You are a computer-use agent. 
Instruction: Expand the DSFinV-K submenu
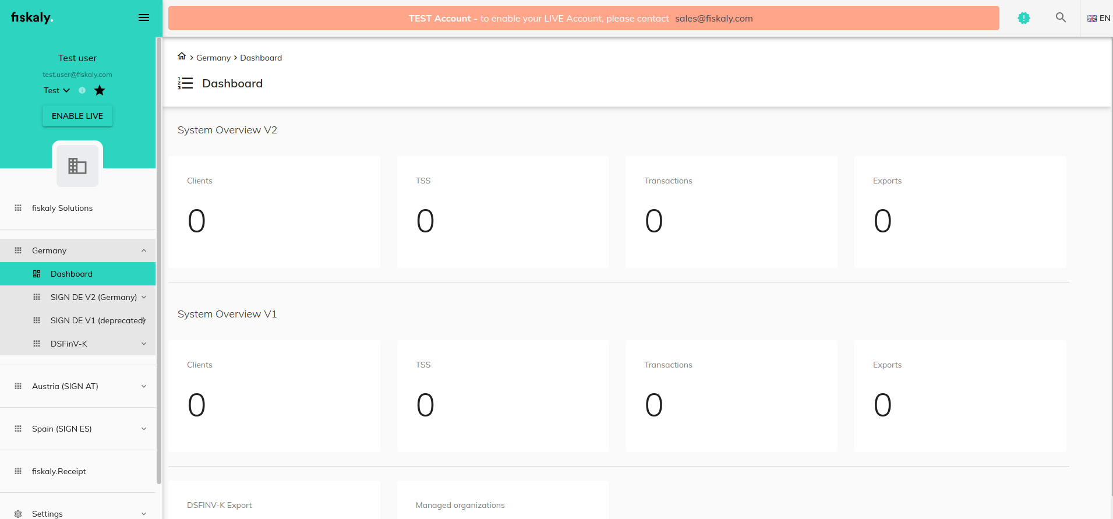(x=143, y=344)
